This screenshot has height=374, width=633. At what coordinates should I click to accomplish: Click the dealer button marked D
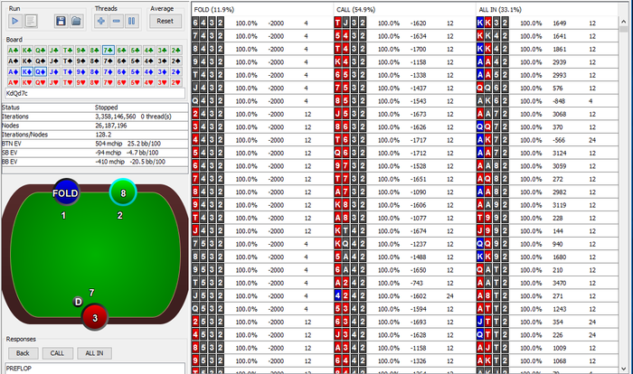[78, 302]
